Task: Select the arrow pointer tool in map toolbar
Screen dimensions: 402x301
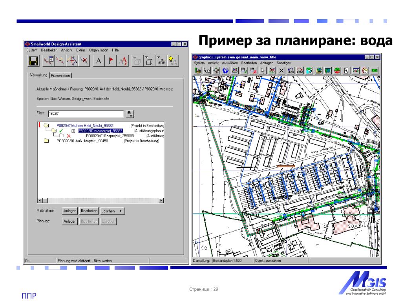Action: tap(263, 71)
